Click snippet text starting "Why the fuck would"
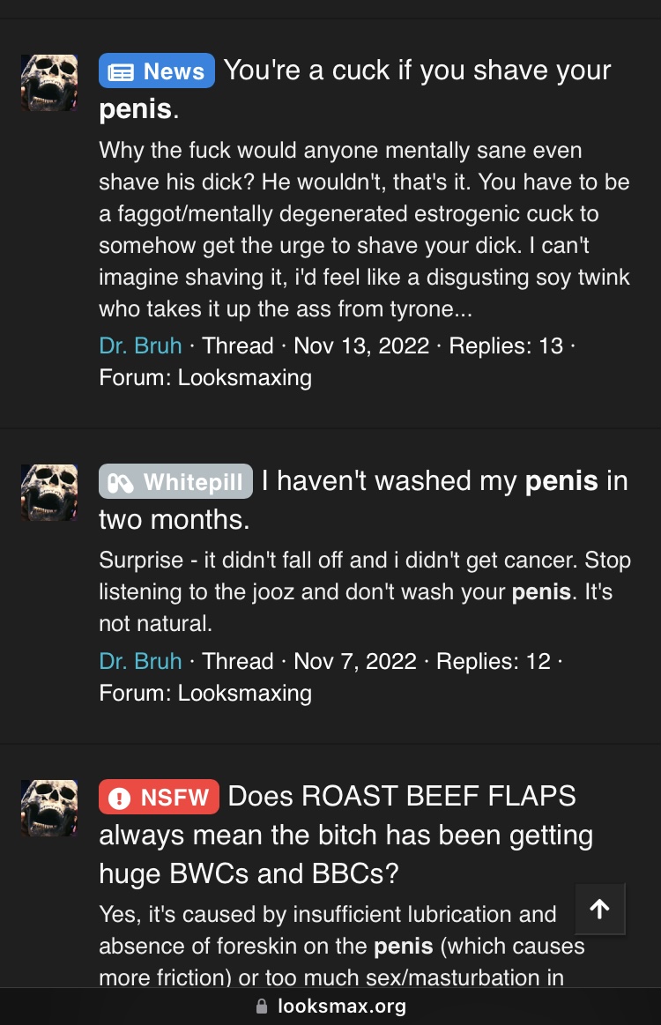 364,229
